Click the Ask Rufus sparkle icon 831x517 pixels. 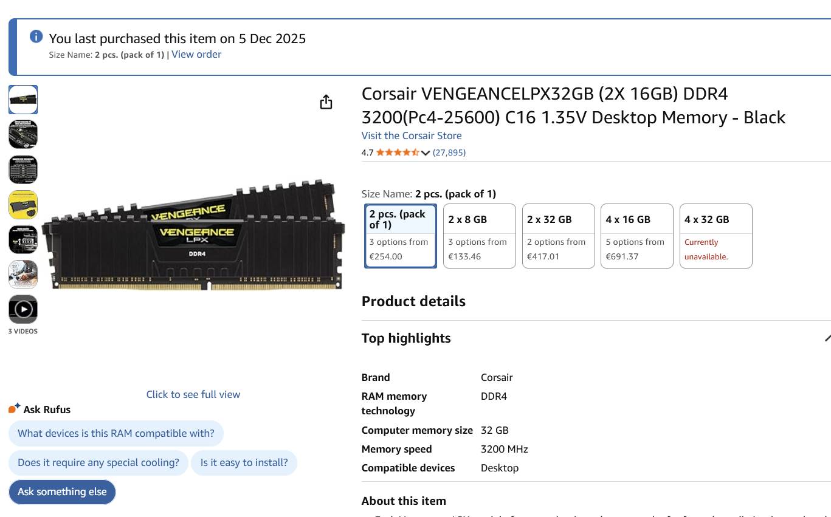(x=15, y=408)
